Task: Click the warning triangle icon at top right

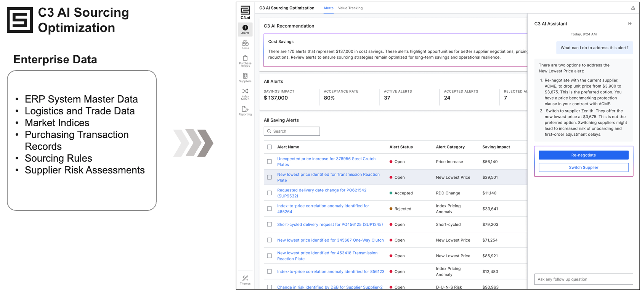Action: click(633, 8)
